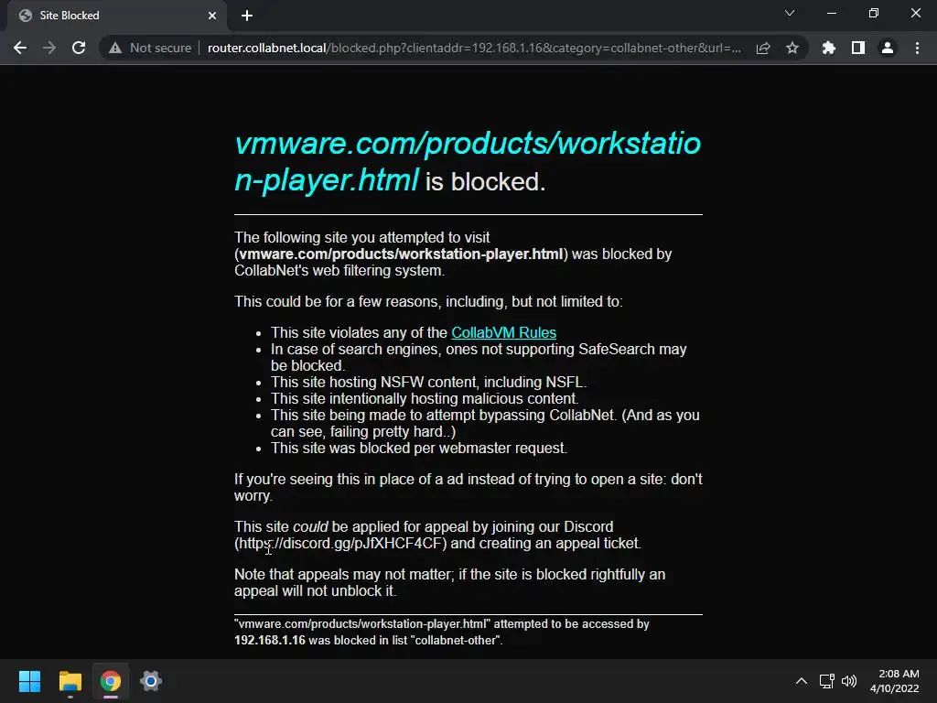Share this page via the share icon
Image resolution: width=937 pixels, height=703 pixels.
(x=763, y=48)
